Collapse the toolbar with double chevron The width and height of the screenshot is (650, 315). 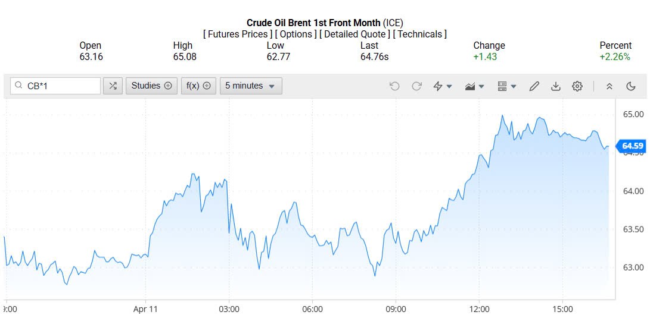609,86
